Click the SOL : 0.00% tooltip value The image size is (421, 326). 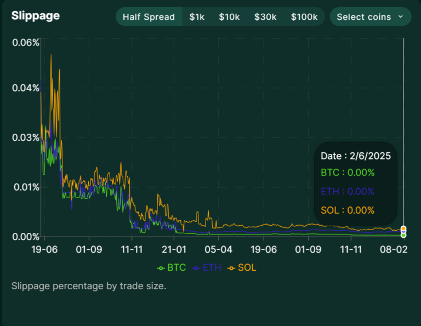[x=348, y=210]
